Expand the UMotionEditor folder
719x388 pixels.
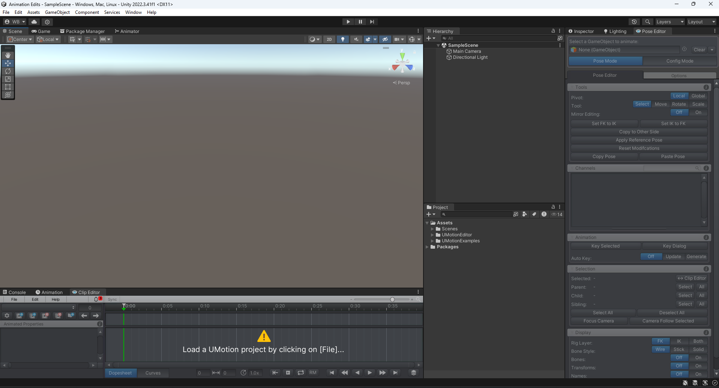[432, 235]
